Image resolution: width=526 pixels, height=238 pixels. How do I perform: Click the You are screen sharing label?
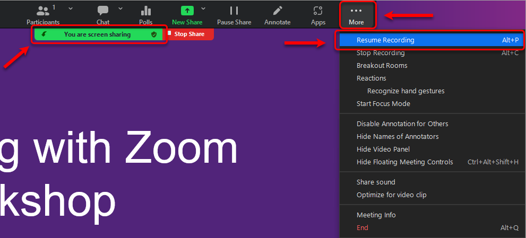tap(97, 34)
